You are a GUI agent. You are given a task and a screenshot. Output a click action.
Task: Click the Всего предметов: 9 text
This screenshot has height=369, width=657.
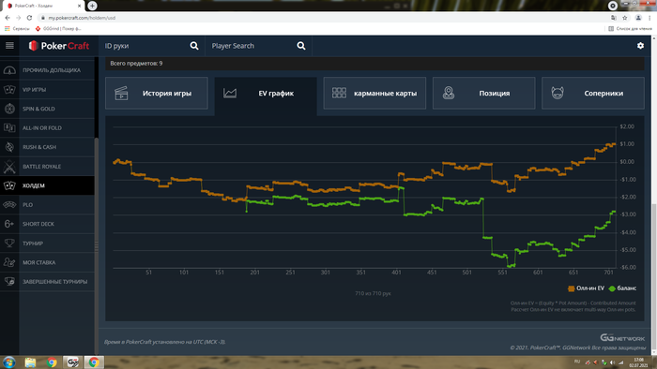pyautogui.click(x=136, y=64)
